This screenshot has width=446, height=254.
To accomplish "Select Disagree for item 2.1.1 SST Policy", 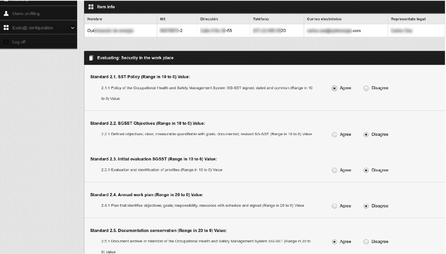I will pyautogui.click(x=366, y=88).
